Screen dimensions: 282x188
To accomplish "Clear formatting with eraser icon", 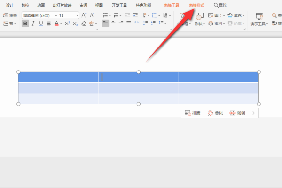I will tap(84, 23).
